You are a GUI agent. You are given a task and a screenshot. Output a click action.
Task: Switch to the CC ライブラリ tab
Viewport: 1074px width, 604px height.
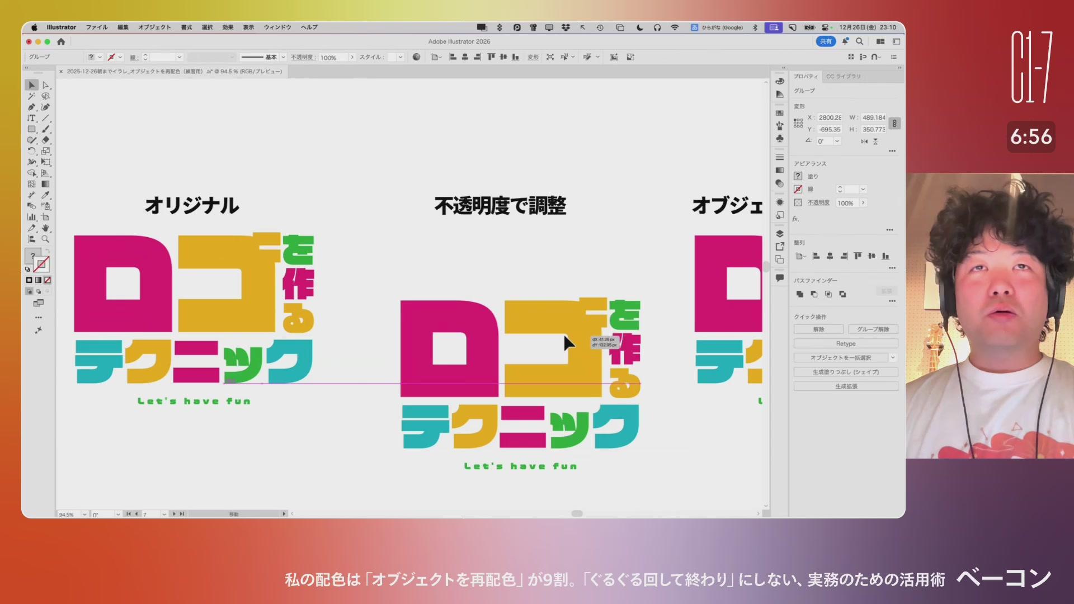843,77
